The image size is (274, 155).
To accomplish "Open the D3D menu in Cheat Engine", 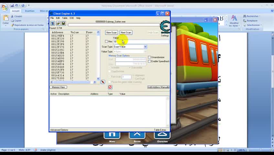I will [72, 18].
